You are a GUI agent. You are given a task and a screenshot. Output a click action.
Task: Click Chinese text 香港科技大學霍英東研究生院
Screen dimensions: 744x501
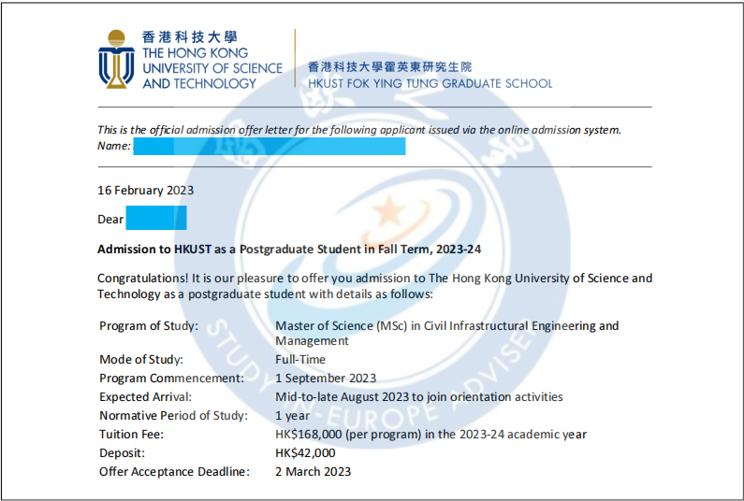tap(389, 67)
